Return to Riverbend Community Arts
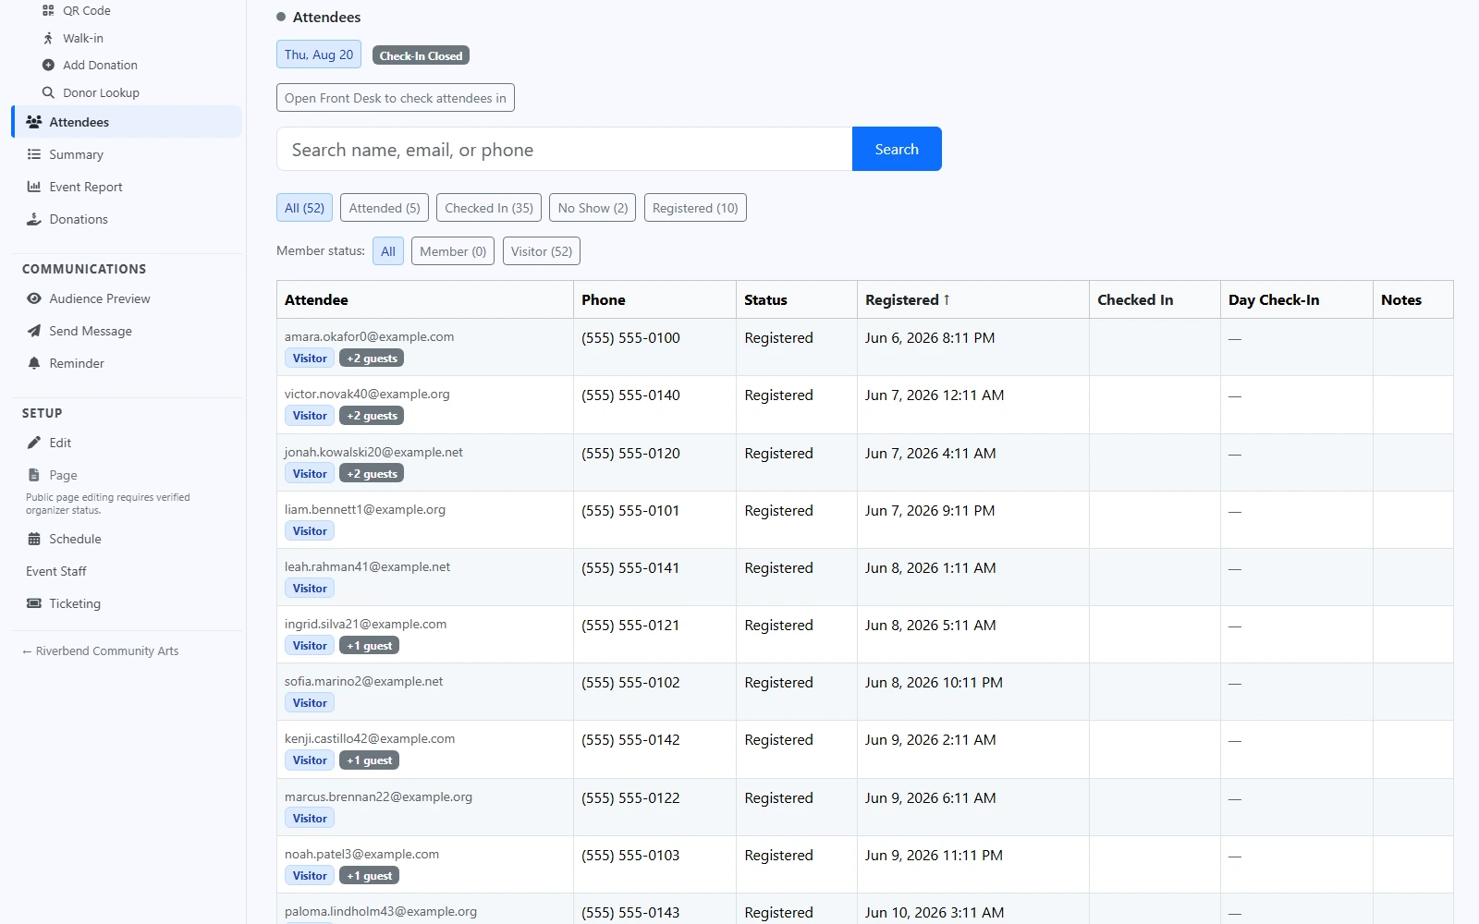1479x924 pixels. click(101, 650)
